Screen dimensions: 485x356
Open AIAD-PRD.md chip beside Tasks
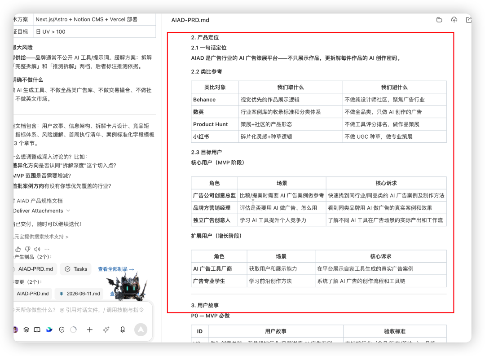35,269
